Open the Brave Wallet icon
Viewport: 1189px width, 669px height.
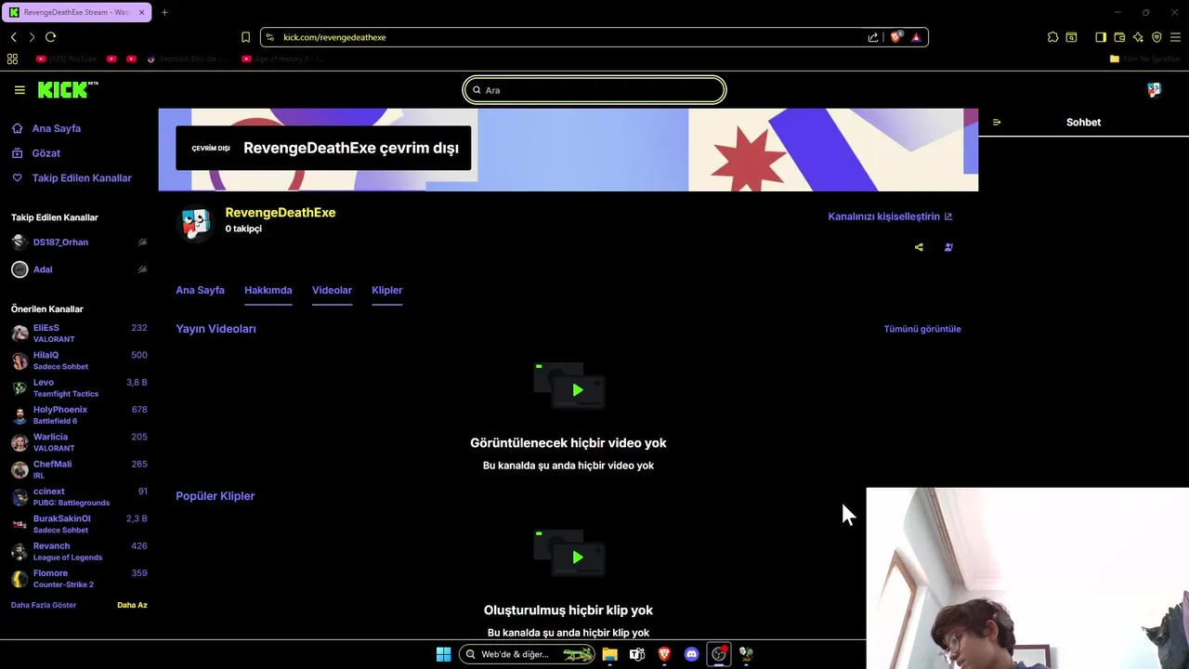(x=1119, y=37)
